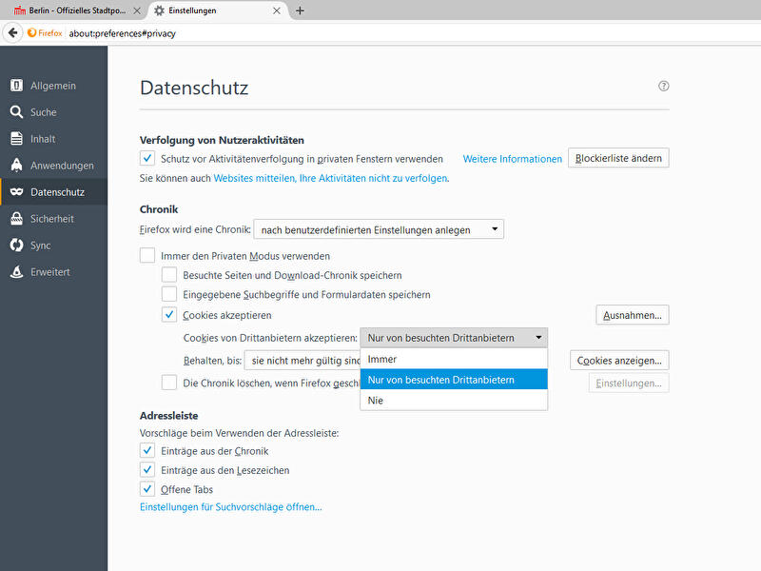The width and height of the screenshot is (761, 571).
Task: Enable Immer den Privaten Modus verwenden
Action: click(147, 255)
